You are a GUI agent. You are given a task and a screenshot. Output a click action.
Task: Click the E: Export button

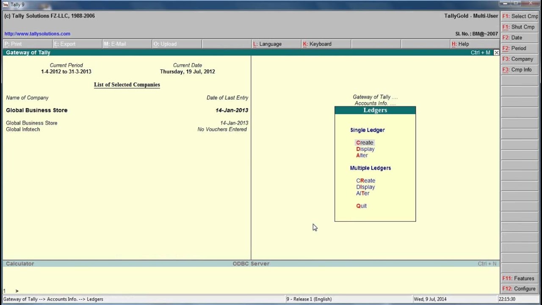pos(77,44)
